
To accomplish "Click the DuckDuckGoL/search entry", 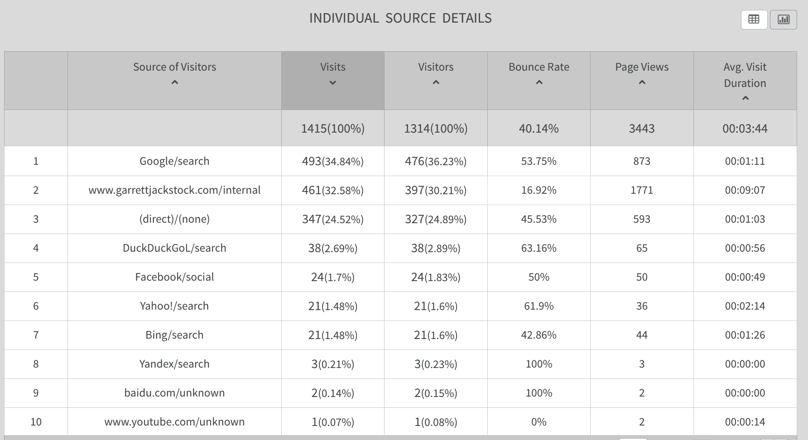I will 174,248.
